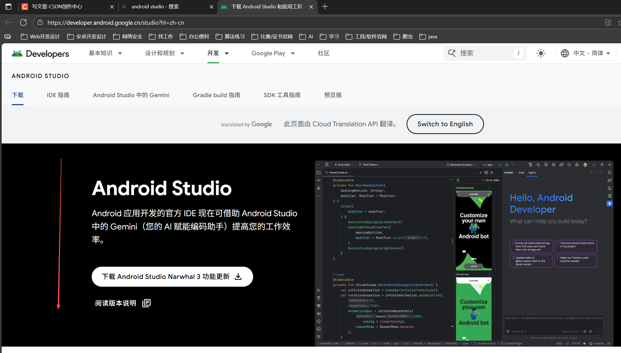Open the 阅读版本说明 link
The width and height of the screenshot is (621, 353).
click(x=123, y=303)
